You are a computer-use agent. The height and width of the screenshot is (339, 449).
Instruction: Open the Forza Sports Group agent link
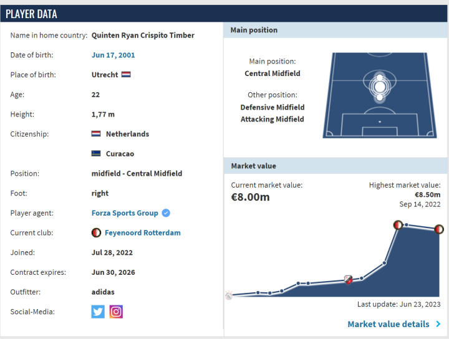click(125, 213)
